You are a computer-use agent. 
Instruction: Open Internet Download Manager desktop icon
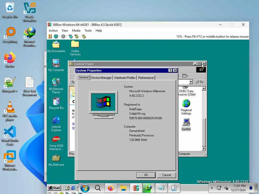pyautogui.click(x=29, y=37)
